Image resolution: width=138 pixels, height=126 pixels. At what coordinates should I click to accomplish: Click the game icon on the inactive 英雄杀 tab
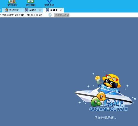click(26, 10)
